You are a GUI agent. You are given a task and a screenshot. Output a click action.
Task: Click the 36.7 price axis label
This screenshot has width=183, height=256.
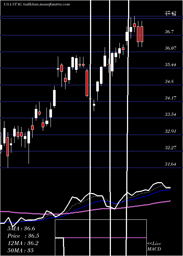click(x=169, y=31)
